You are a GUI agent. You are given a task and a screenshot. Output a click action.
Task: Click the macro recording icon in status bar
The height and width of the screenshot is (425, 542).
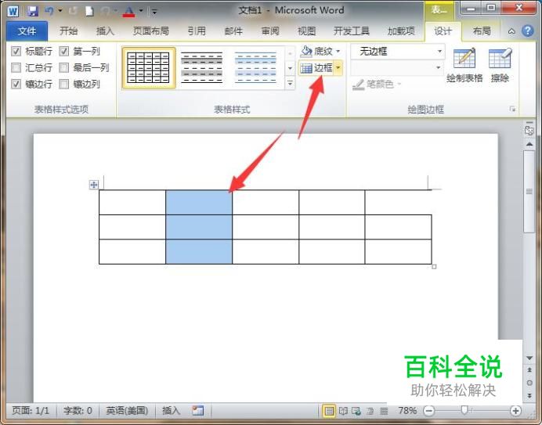click(197, 410)
